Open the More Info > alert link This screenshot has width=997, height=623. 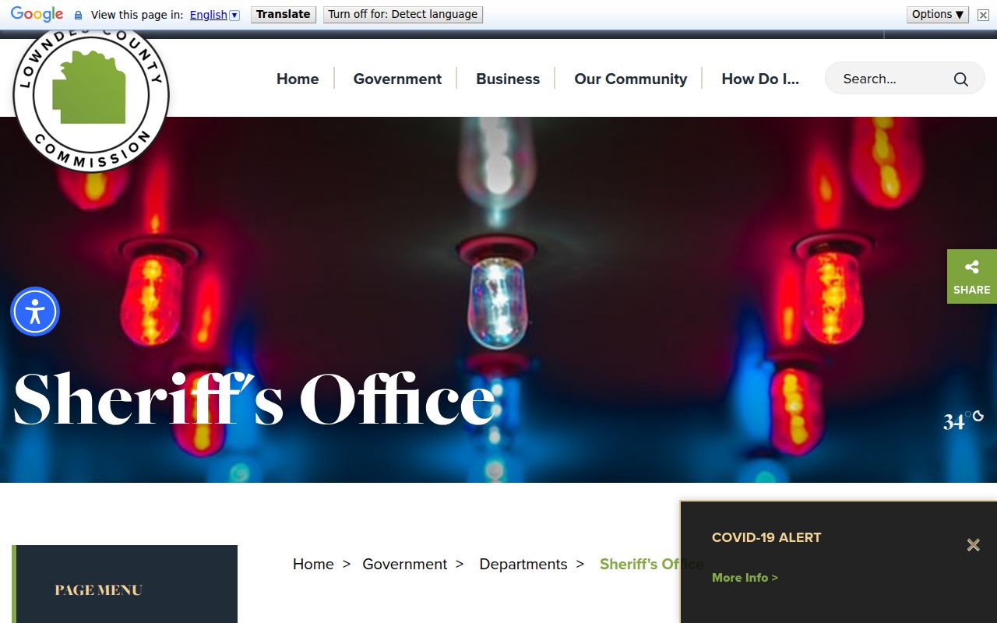745,577
